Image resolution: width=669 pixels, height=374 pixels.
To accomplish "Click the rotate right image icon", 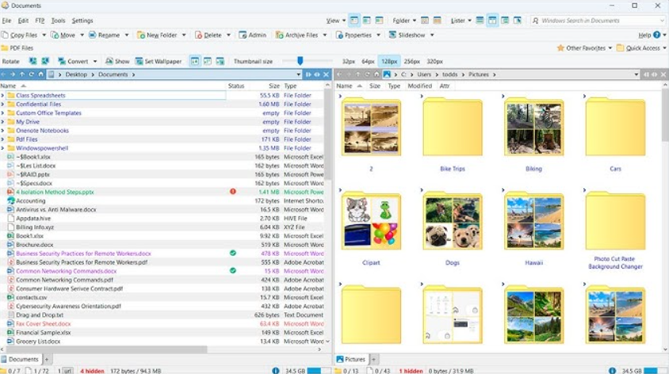I will tap(45, 61).
